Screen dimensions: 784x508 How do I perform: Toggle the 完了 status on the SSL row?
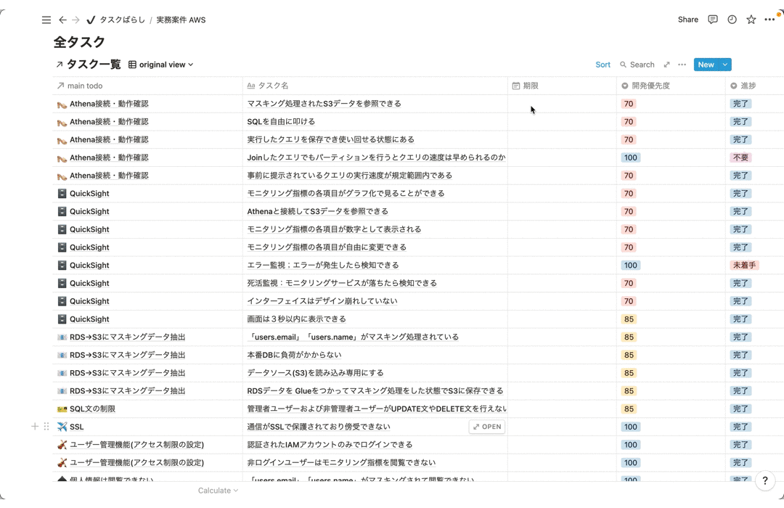click(x=740, y=426)
